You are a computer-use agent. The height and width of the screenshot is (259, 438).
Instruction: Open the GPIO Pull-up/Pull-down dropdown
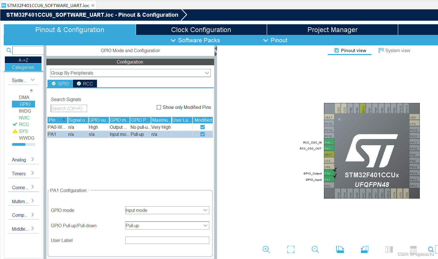pos(167,226)
